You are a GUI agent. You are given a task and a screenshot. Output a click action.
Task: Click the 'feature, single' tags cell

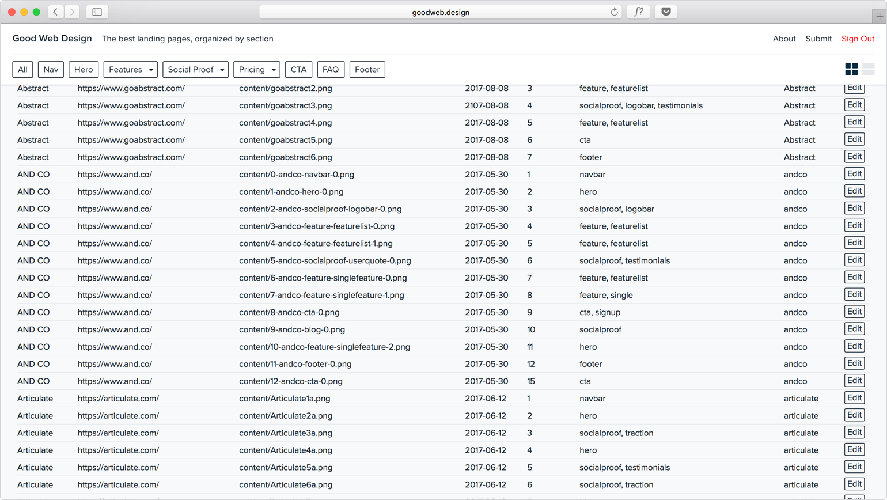coord(606,295)
